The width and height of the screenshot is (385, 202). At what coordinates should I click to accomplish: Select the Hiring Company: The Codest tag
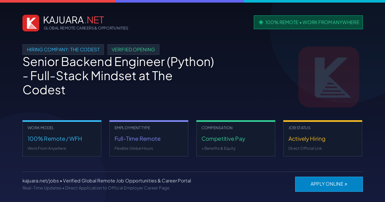63,50
